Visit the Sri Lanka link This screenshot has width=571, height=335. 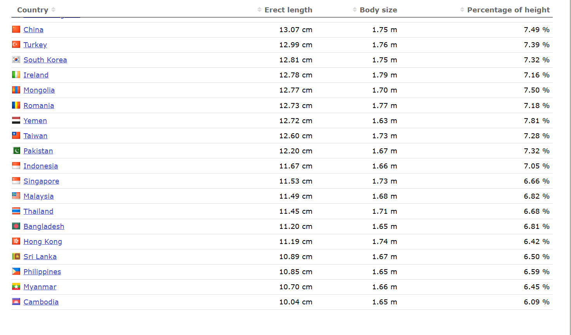(40, 257)
